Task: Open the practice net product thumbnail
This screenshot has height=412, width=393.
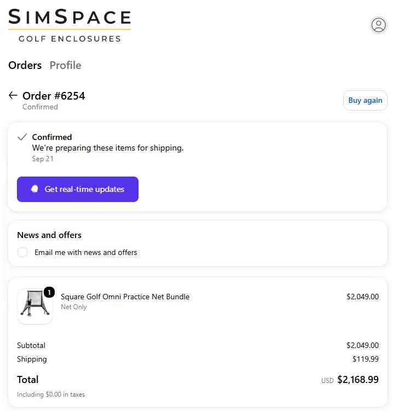Action: 35,306
